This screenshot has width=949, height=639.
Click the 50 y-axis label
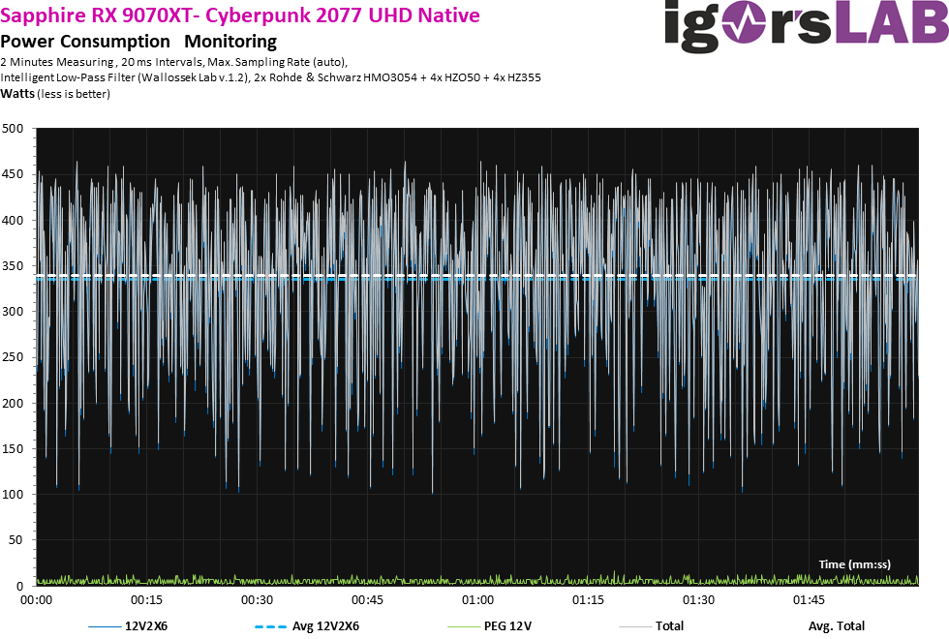click(16, 540)
